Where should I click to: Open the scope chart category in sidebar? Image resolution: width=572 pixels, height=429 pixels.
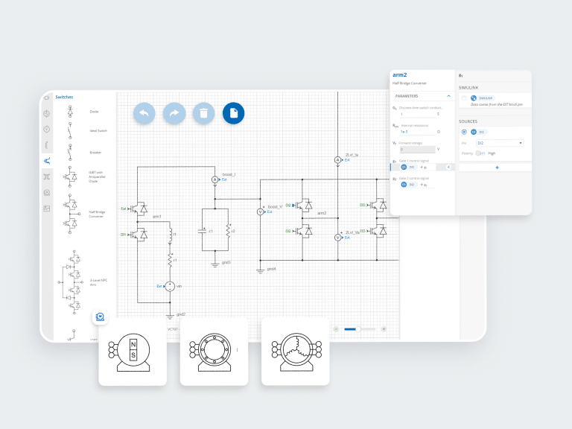pos(47,209)
